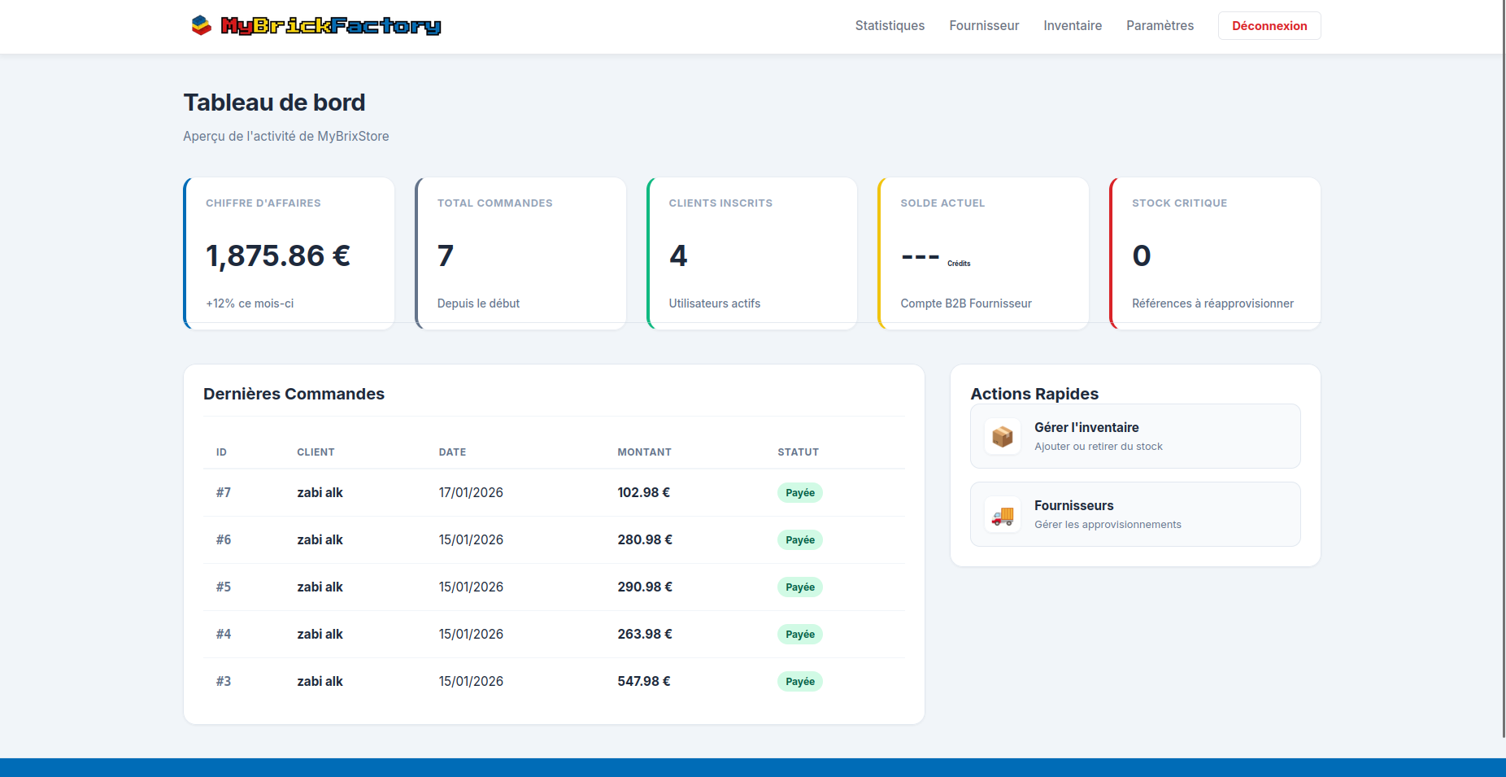Click client zabi alk on order #6

320,539
